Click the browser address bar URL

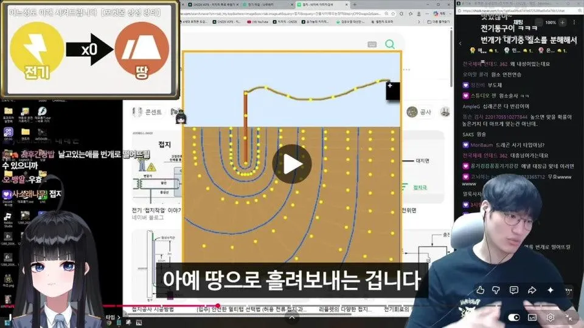pos(281,14)
